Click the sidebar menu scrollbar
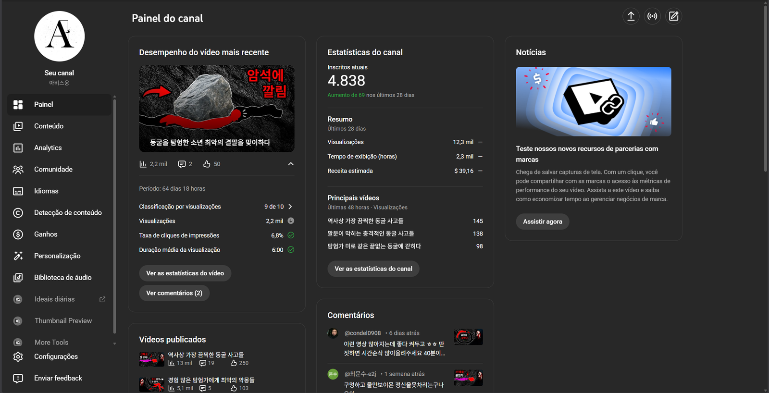Screen dimensions: 769x393 click(x=114, y=216)
